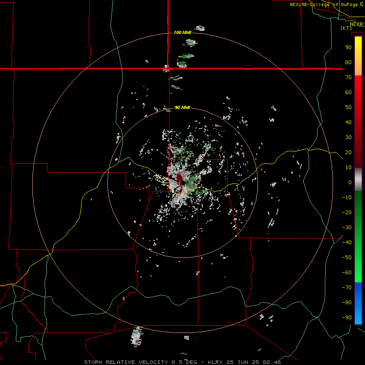This screenshot has height=365, width=365.
Task: Click the KLRX radar site identifier
Action: [216, 362]
